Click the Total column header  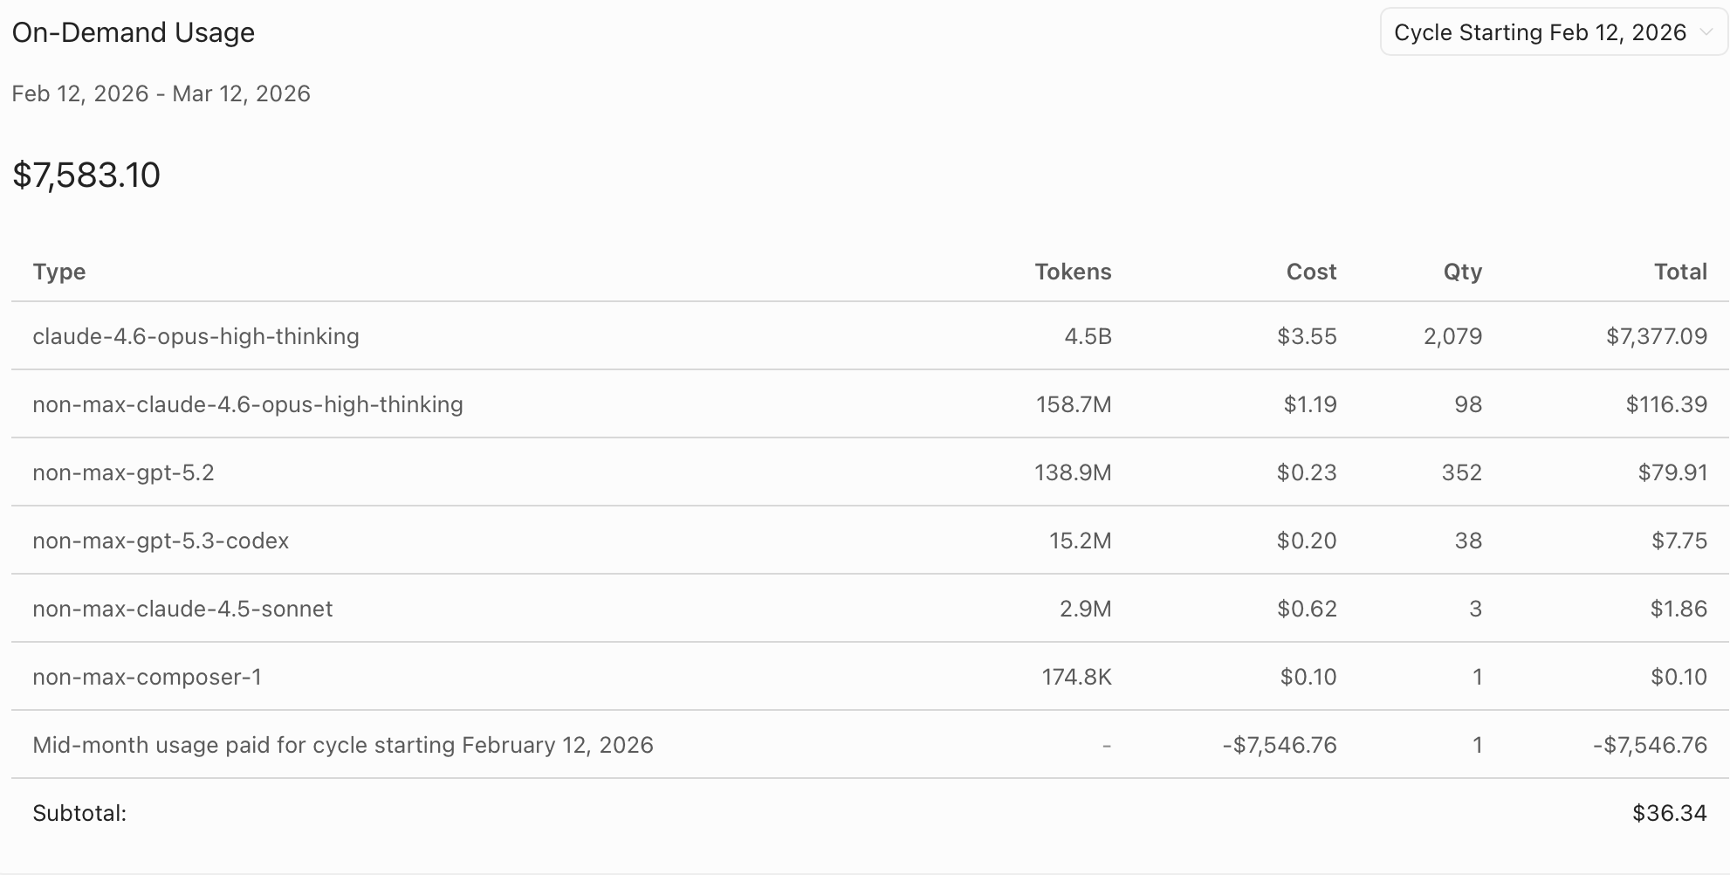click(1680, 272)
